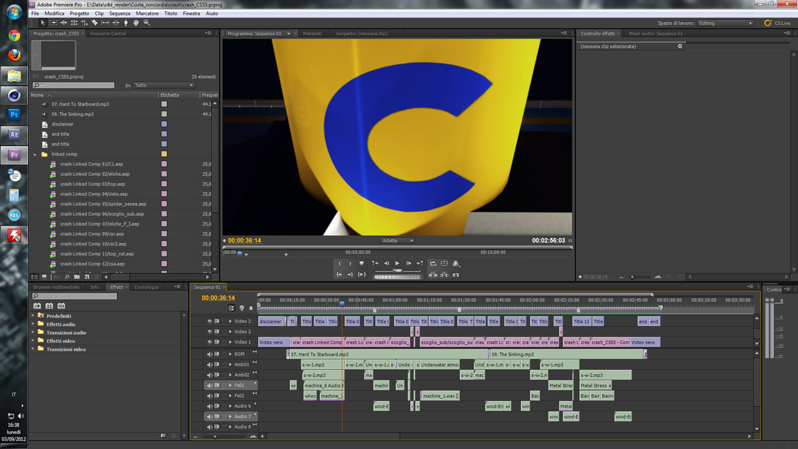The image size is (798, 449).
Task: Open Adobe After Effects from taskbar
Action: tap(14, 135)
